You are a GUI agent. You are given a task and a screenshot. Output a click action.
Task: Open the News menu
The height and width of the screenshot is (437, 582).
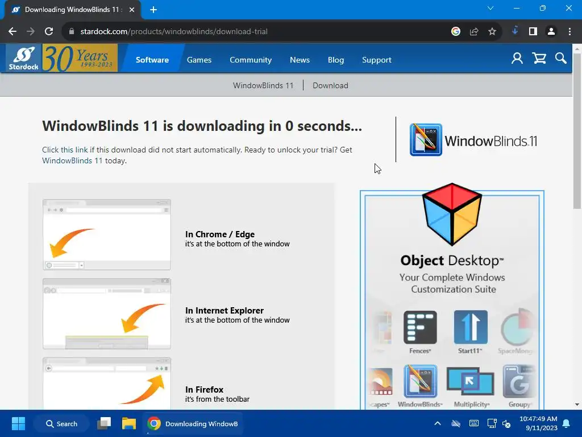coord(300,60)
